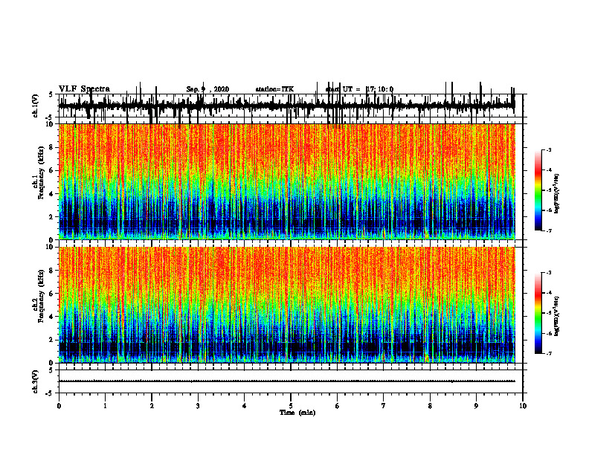Click the ch.1 spectrogram color scale bar
The height and width of the screenshot is (455, 589).
click(538, 190)
